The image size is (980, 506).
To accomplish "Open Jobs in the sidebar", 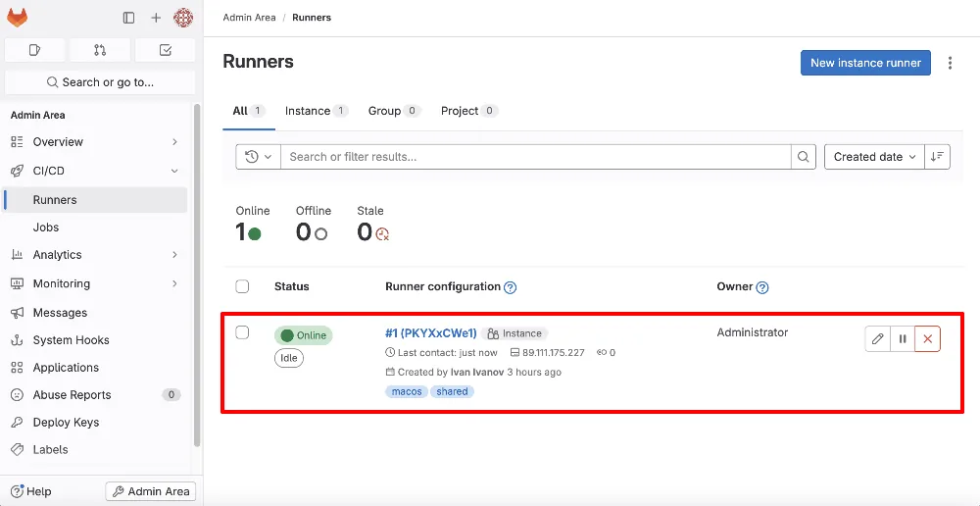I will coord(95,228).
